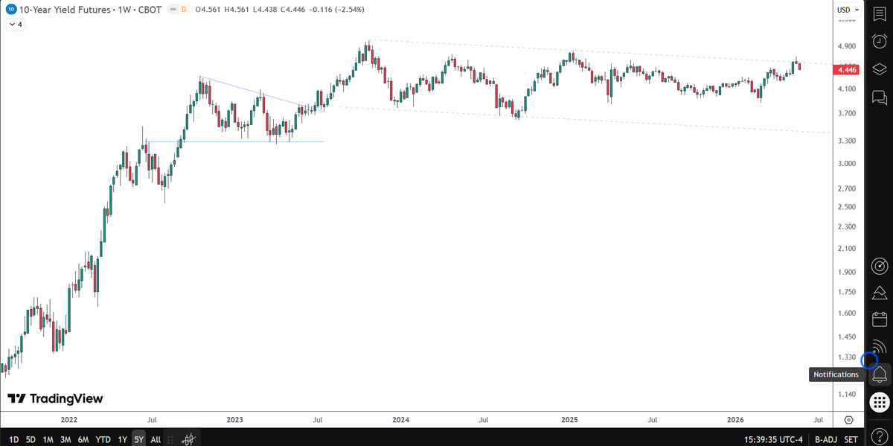The width and height of the screenshot is (893, 446).
Task: Open the Economic calendar icon
Action: [879, 319]
